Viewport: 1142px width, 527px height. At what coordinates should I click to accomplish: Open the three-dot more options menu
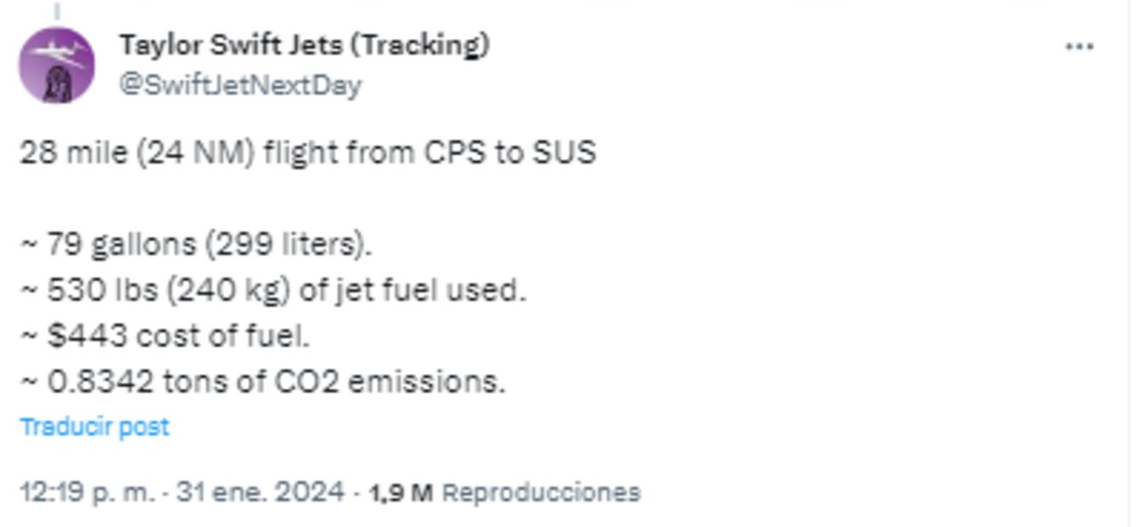point(1079,47)
